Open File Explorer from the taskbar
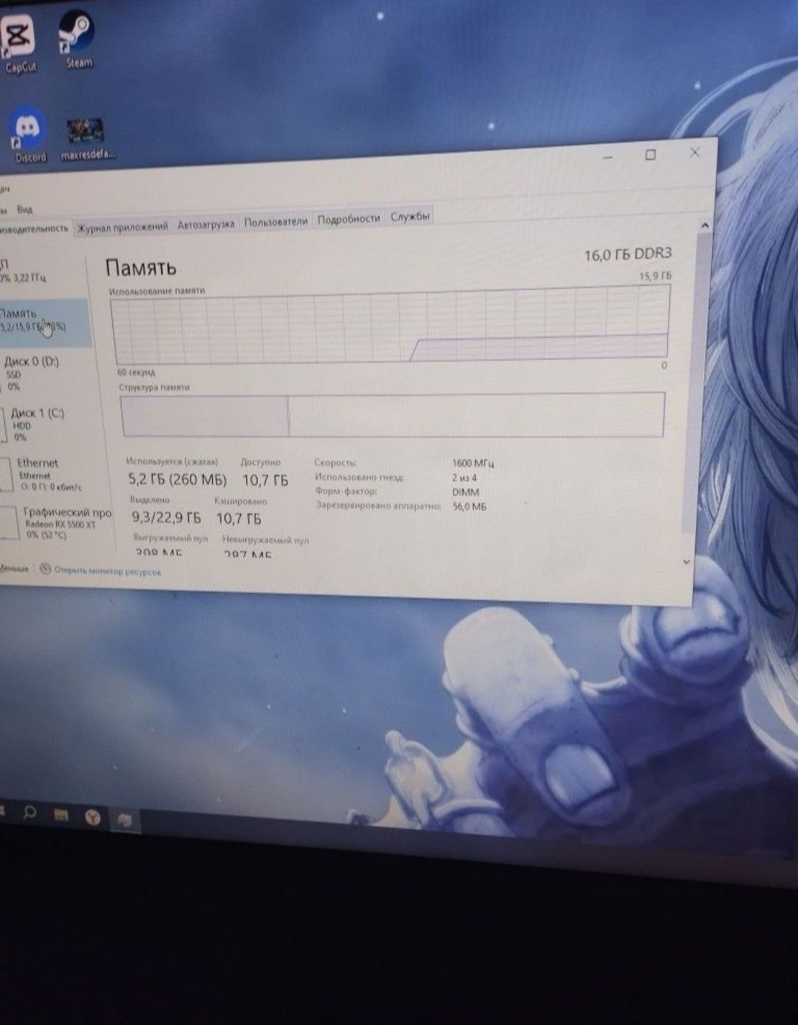This screenshot has height=1025, width=798. click(61, 815)
